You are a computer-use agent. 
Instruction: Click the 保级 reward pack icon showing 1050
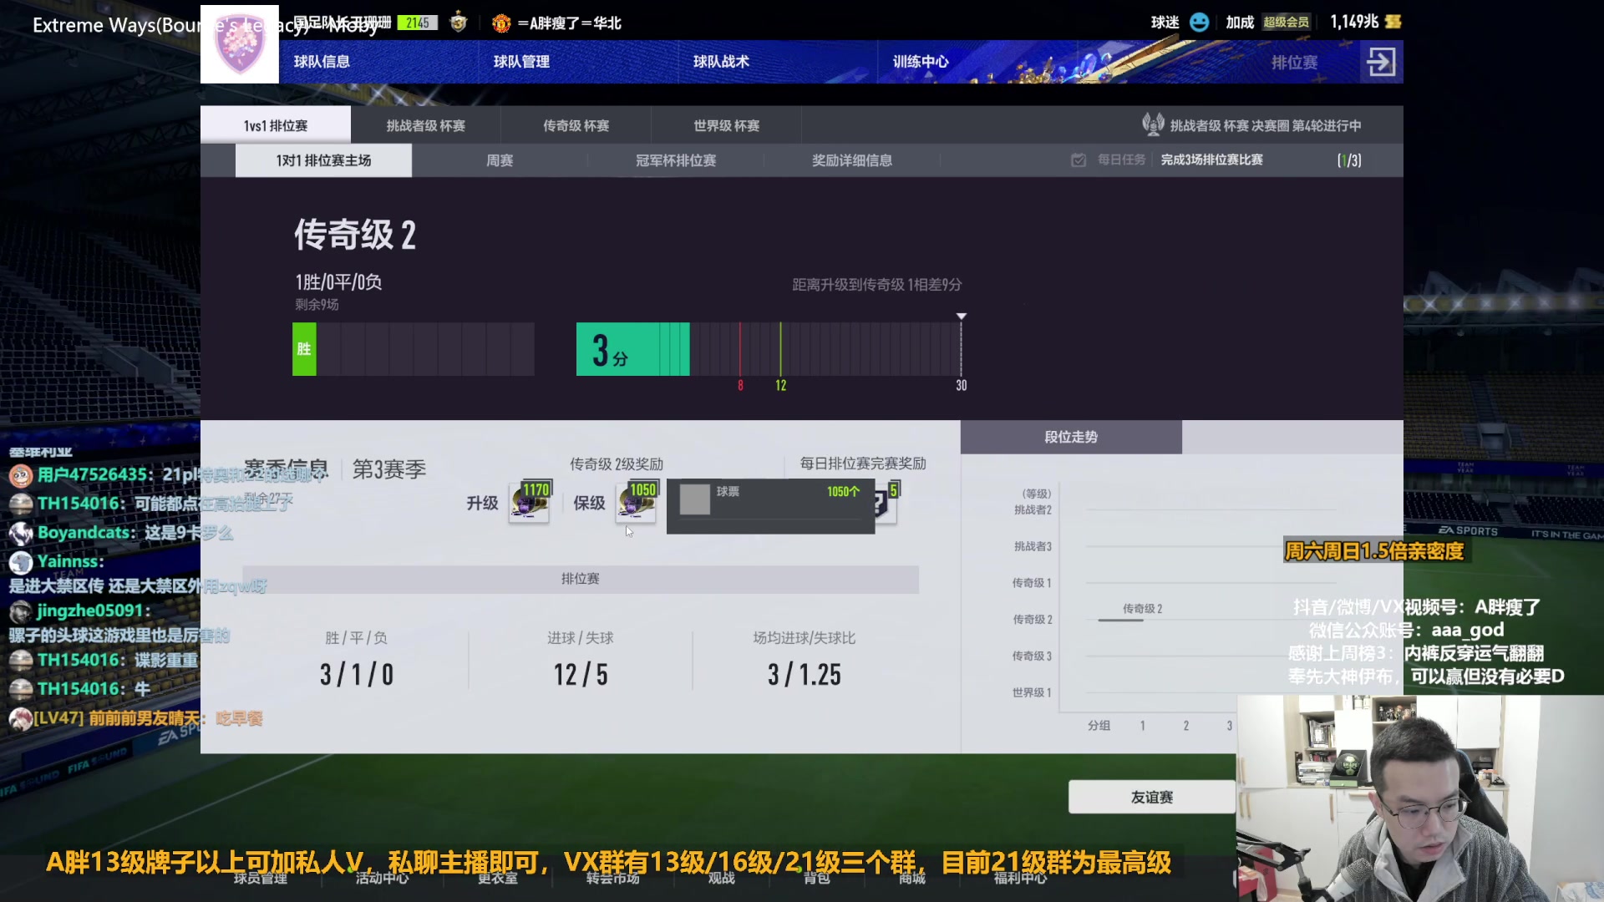pos(636,503)
